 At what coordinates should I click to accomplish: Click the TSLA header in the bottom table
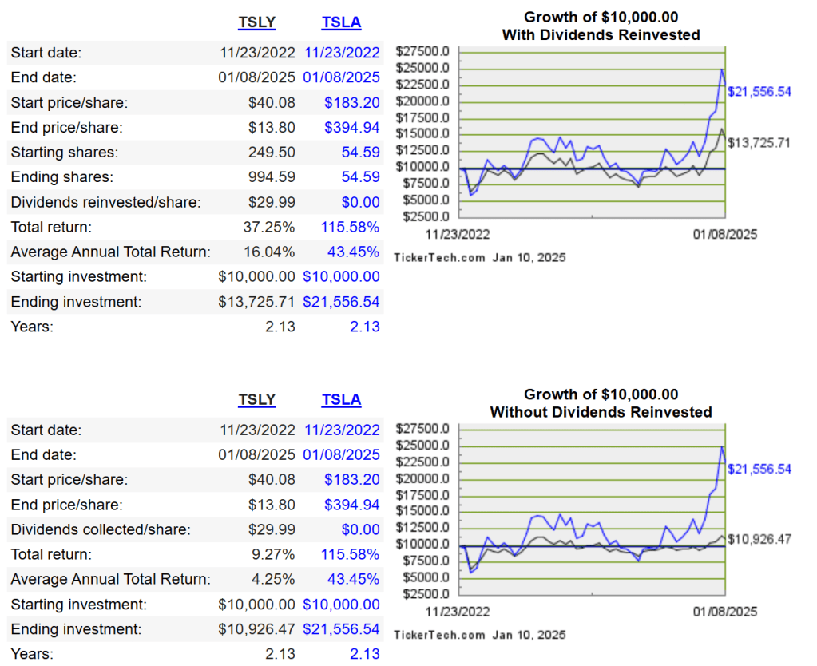341,400
